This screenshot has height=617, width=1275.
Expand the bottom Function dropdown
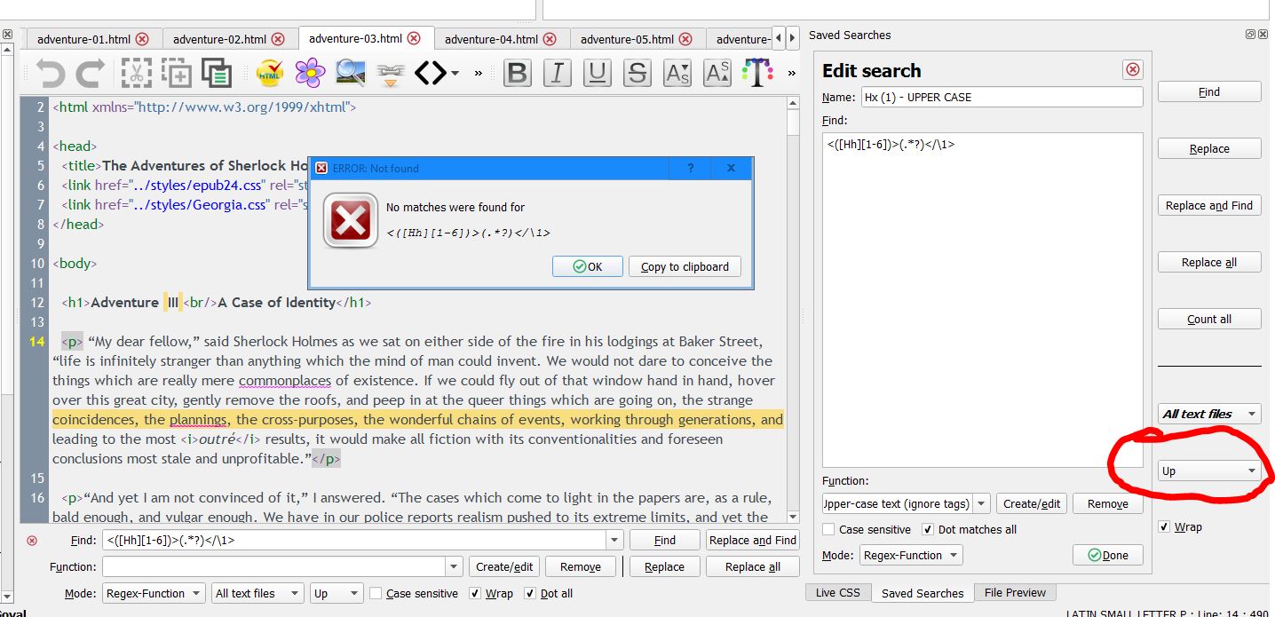point(455,566)
